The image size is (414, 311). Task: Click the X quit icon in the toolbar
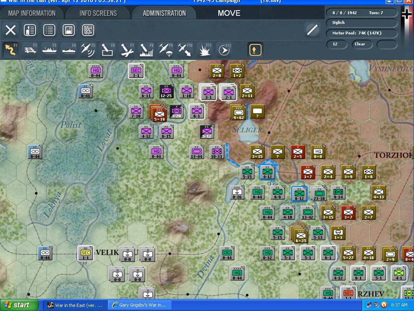pos(11,30)
